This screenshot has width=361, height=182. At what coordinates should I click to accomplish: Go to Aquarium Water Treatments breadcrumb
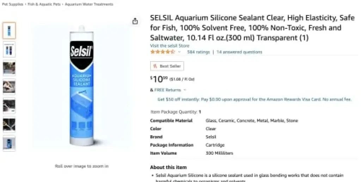pyautogui.click(x=89, y=4)
